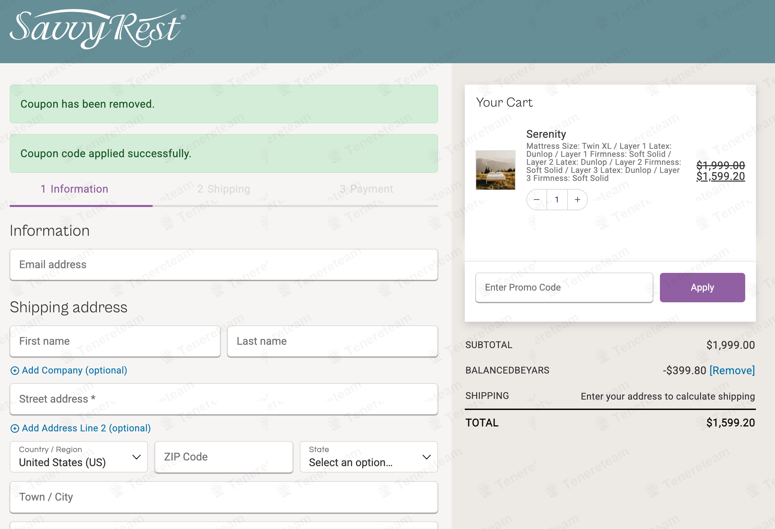775x529 pixels.
Task: Click into the Email address field
Action: 224,264
